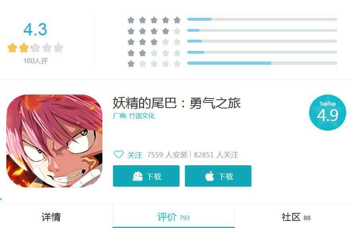This screenshot has width=352, height=228.
Task: Click the four-star rating row stars
Action: pos(154,31)
